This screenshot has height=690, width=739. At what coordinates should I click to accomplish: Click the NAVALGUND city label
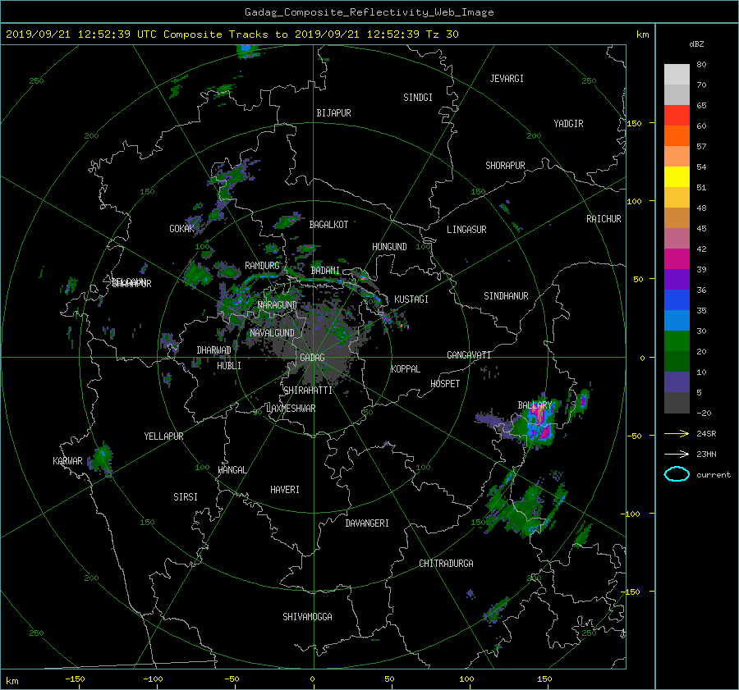point(272,333)
